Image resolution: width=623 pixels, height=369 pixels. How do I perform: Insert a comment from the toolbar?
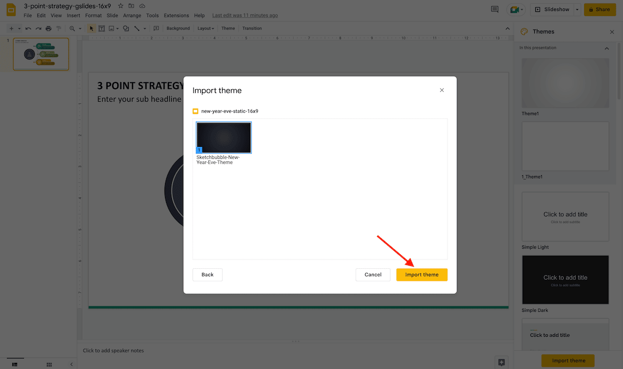[156, 28]
